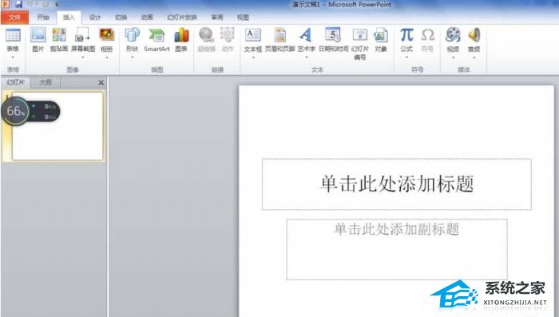Click the subtitle placeholder on the slide
This screenshot has height=317, width=559.
click(396, 249)
